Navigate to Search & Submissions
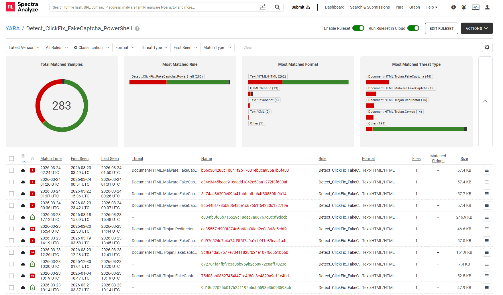Screen dimensions: 503x295 point(370,7)
